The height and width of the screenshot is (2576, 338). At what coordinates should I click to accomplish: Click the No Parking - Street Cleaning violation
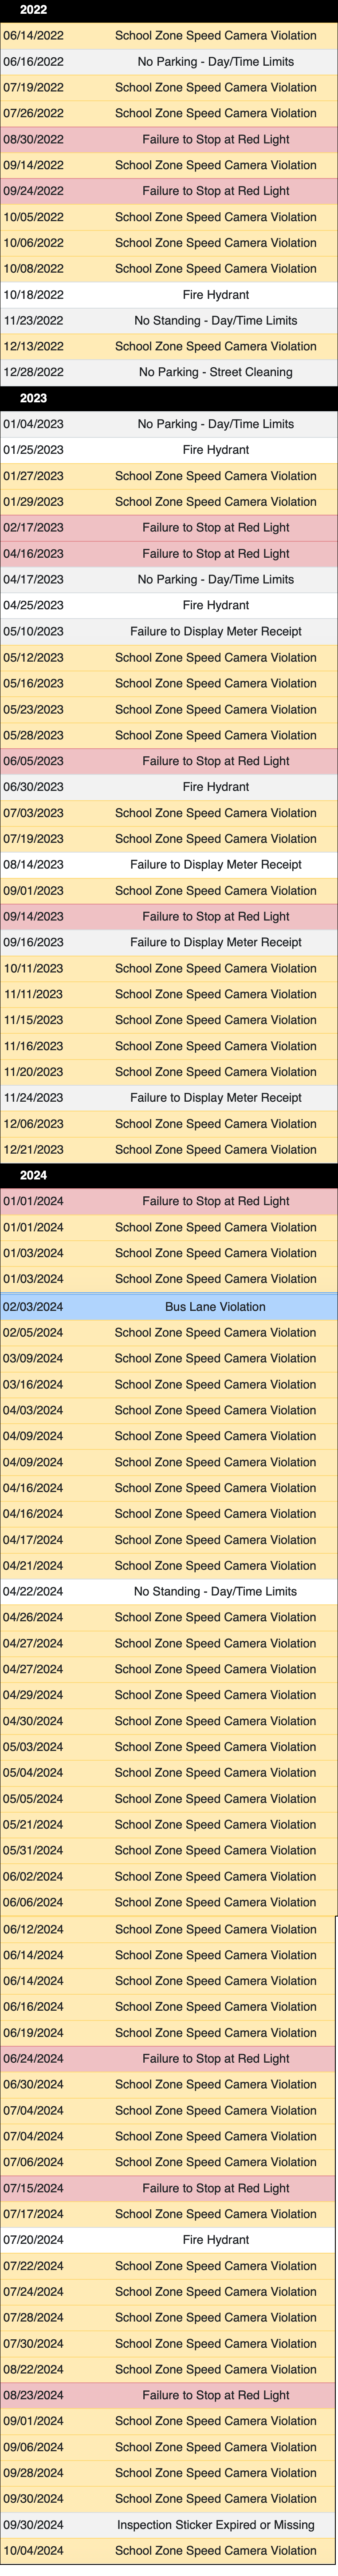coord(168,372)
